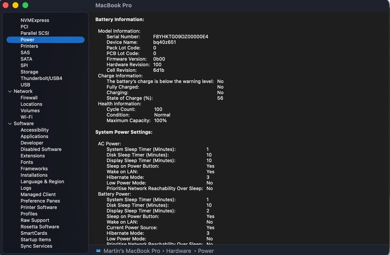Select SATA in the sidebar

click(26, 59)
